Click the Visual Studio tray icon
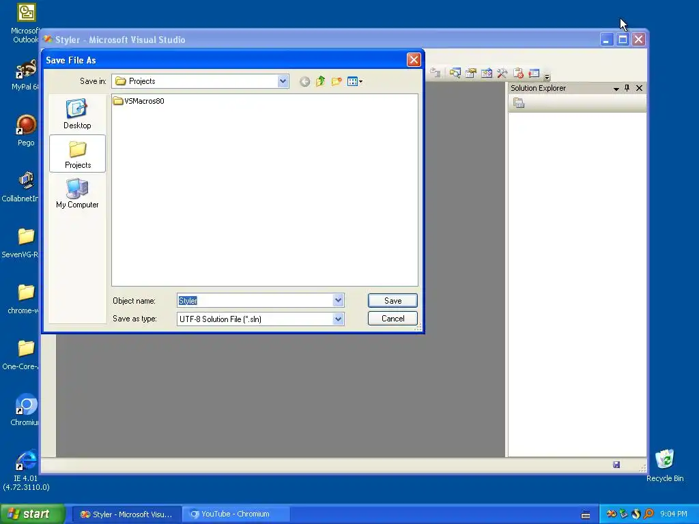Screen dimensions: 699x524 (x=611, y=514)
